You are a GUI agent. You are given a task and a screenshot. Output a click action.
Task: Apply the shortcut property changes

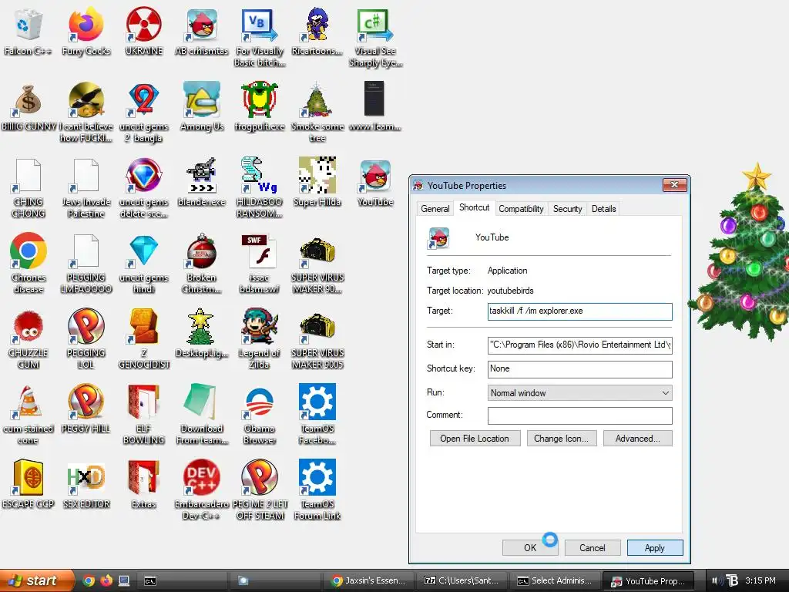click(655, 548)
